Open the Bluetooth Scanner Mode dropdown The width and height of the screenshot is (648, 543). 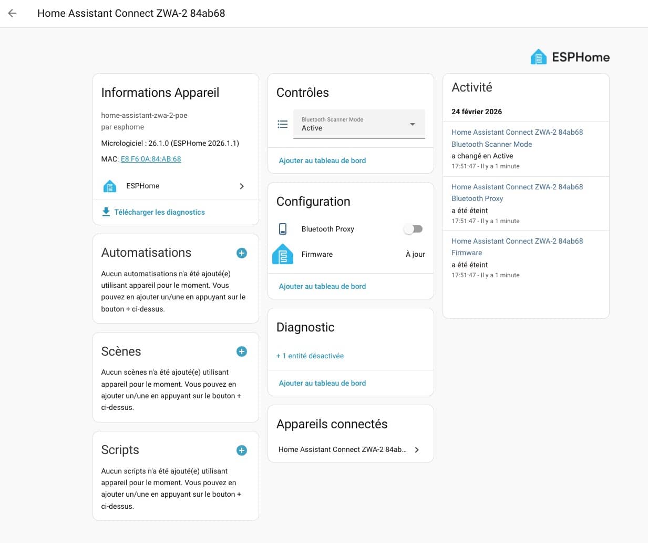[x=359, y=124]
